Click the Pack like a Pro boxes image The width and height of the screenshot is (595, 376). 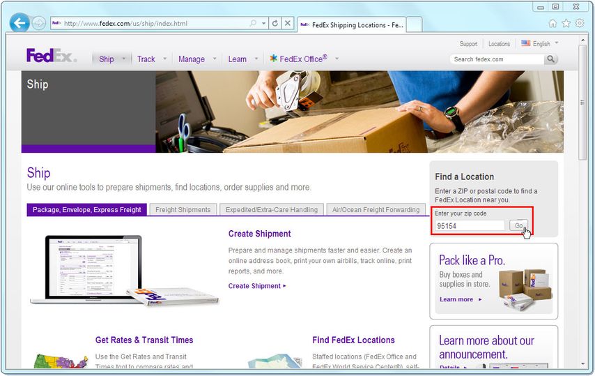point(525,289)
